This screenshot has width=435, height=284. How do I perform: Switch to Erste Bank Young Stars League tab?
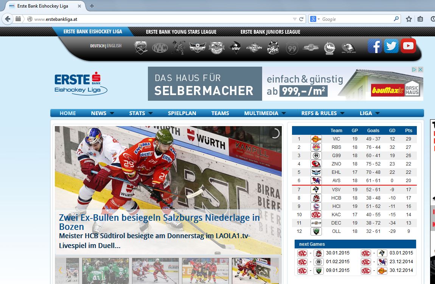click(181, 32)
